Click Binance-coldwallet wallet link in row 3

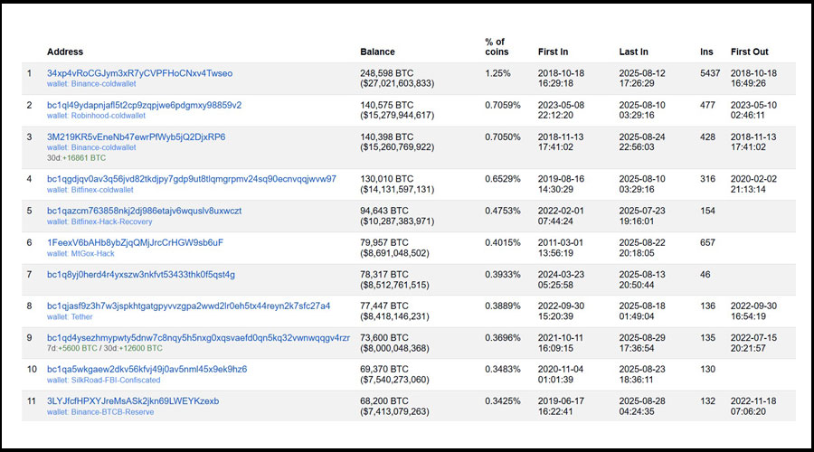pyautogui.click(x=104, y=147)
